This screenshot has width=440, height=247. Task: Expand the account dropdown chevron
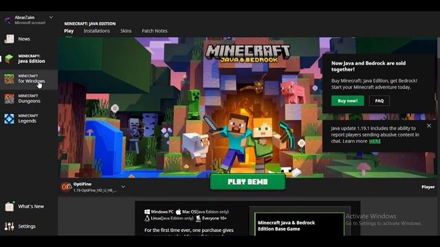pos(51,17)
